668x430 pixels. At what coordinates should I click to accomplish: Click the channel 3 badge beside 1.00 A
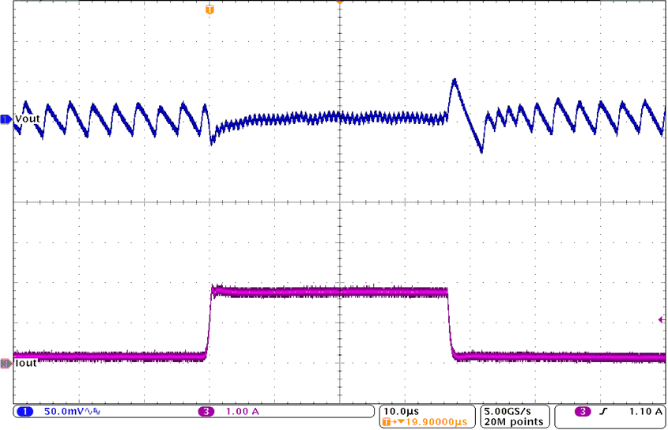tap(207, 412)
